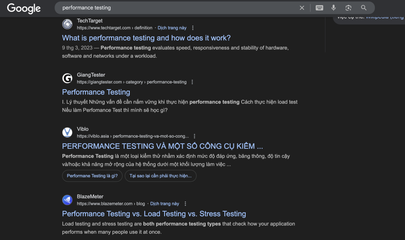The height and width of the screenshot is (240, 405).
Task: Click the Google logo
Action: pos(24,8)
